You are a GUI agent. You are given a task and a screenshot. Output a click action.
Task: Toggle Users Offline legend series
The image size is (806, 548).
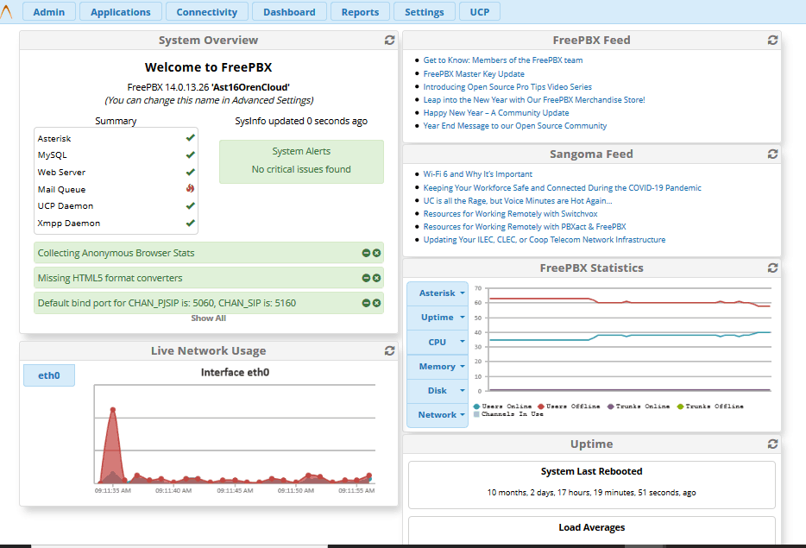(569, 406)
